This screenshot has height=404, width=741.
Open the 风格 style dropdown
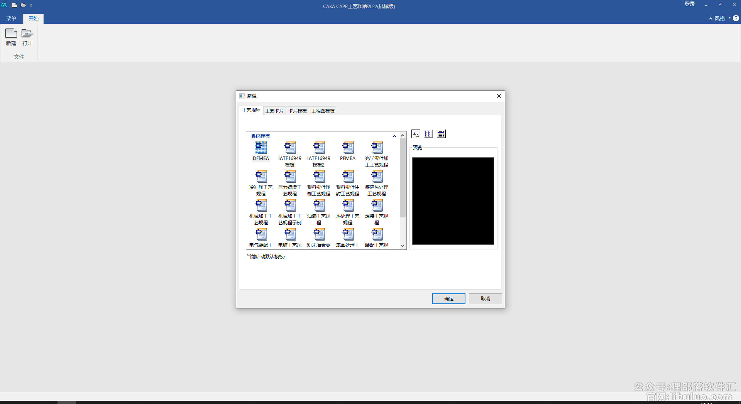coord(722,18)
